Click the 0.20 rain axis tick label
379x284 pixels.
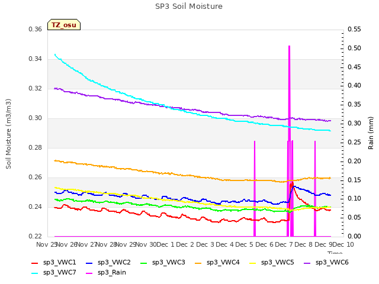354,161
